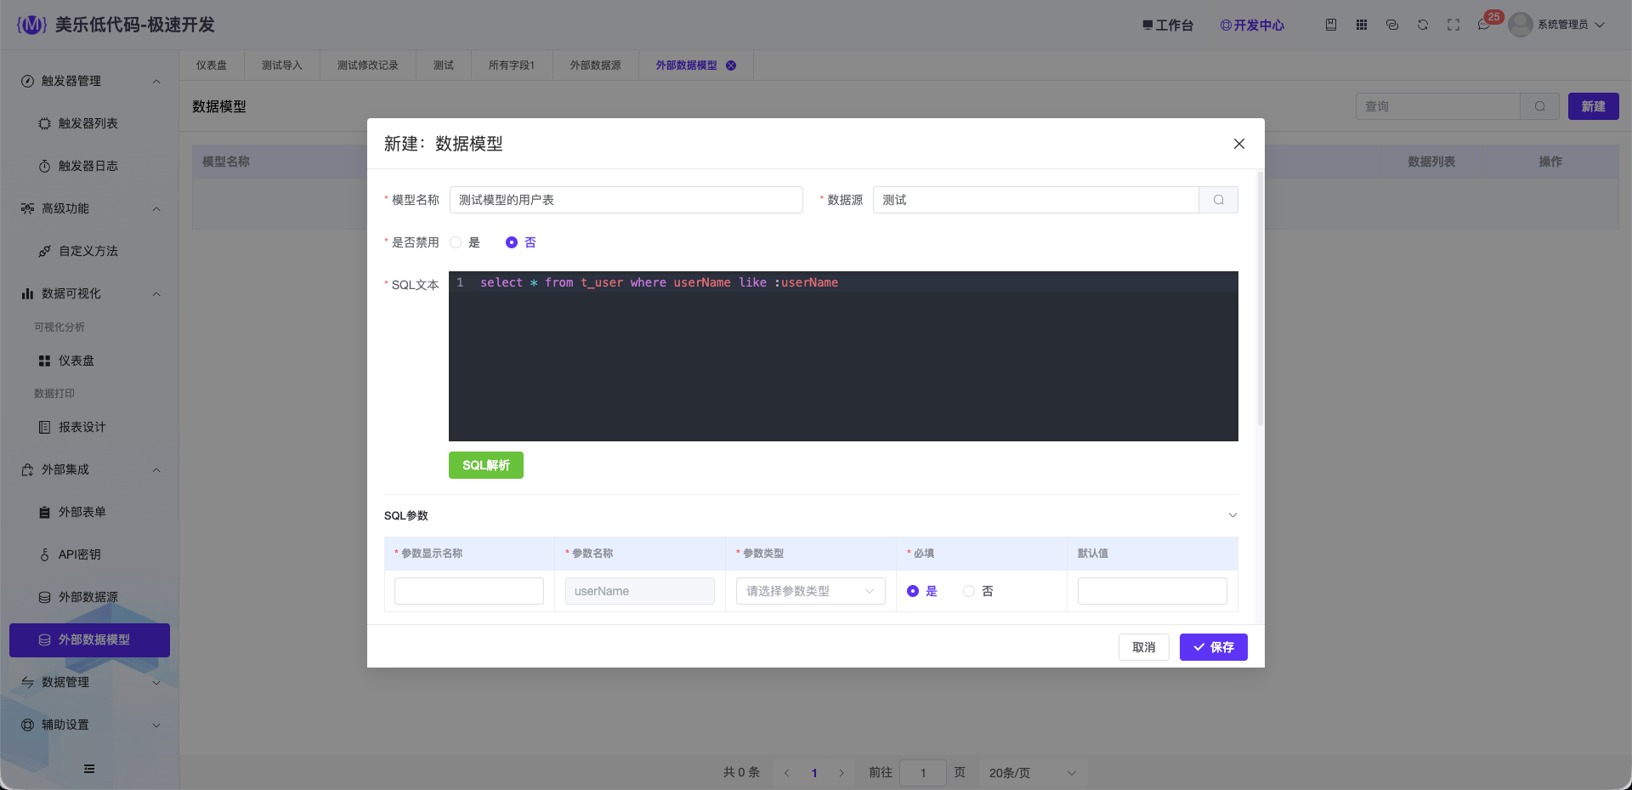This screenshot has height=790, width=1632.
Task: Collapse the 数据可视化 menu group
Action: click(156, 294)
